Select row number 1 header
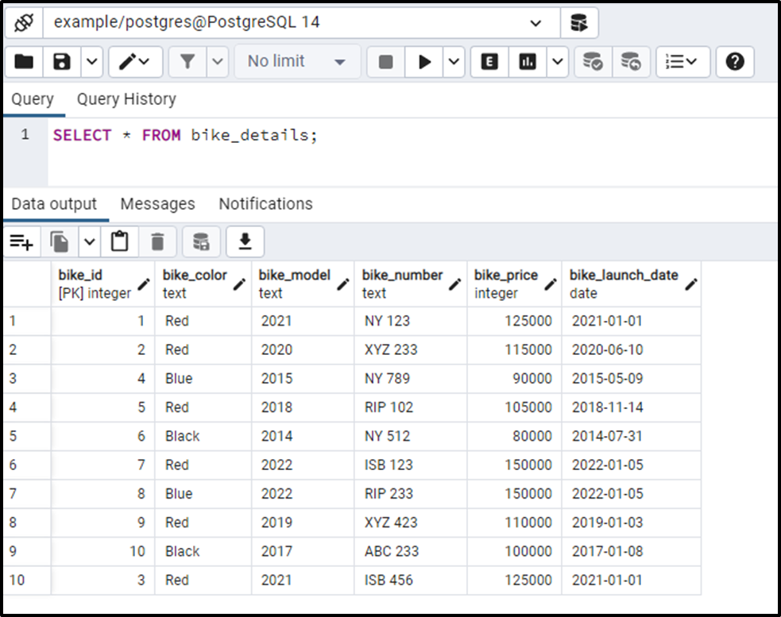Image resolution: width=781 pixels, height=617 pixels. pos(27,321)
